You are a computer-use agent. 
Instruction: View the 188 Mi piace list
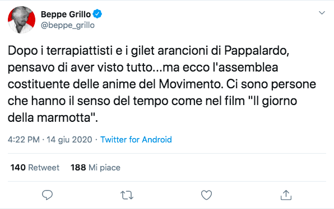tap(95, 168)
